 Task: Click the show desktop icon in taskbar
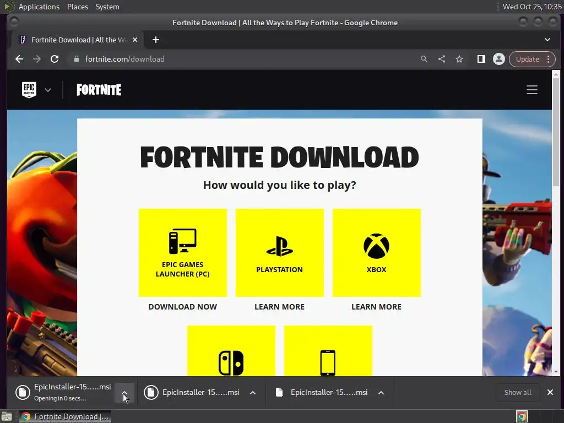(7, 416)
